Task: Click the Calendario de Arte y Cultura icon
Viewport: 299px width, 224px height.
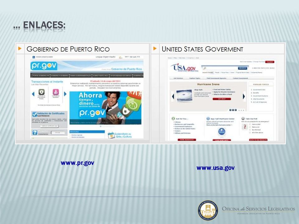Action: (111, 135)
